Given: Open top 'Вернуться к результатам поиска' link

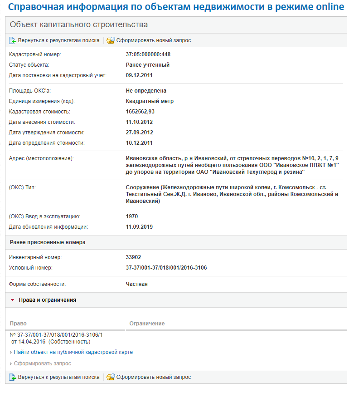Looking at the screenshot, I should click(x=58, y=40).
